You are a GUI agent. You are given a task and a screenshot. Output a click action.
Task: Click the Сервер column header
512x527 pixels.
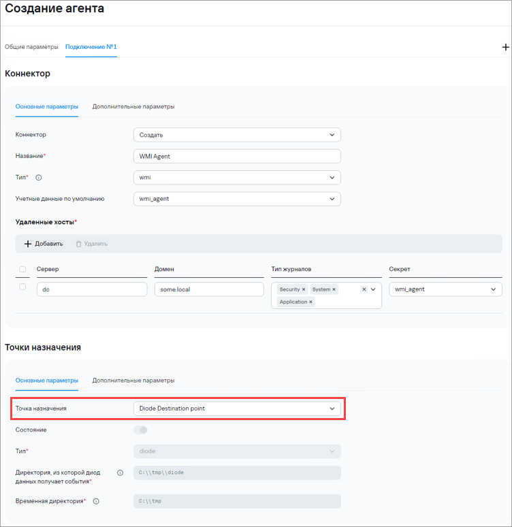point(48,269)
